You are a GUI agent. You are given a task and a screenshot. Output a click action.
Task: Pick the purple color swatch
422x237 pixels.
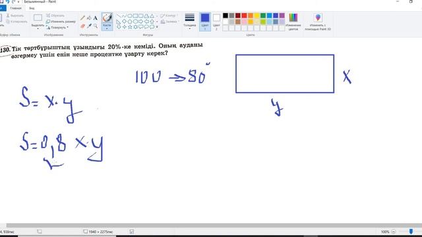(282, 16)
